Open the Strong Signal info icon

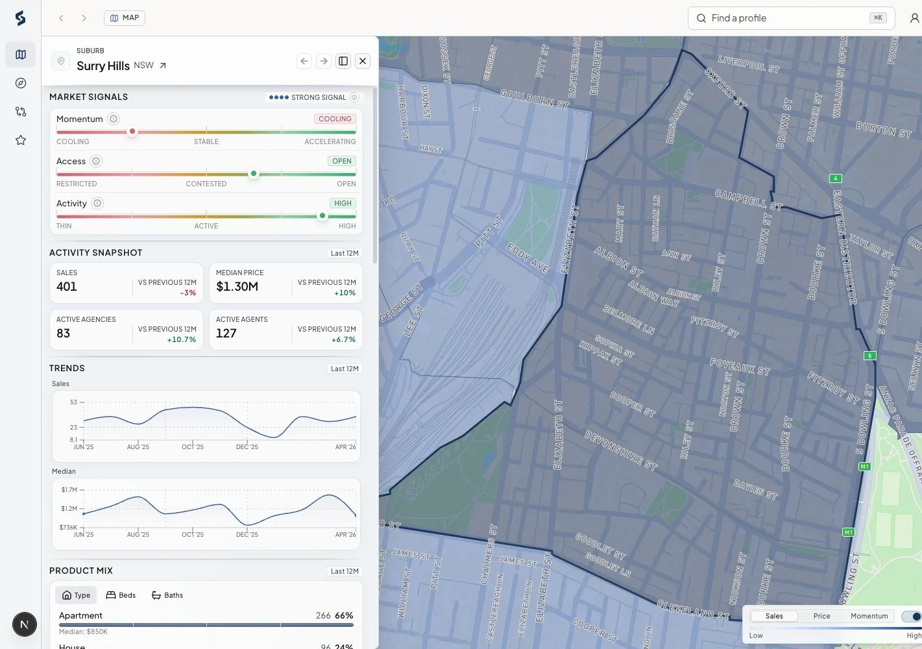click(x=354, y=97)
